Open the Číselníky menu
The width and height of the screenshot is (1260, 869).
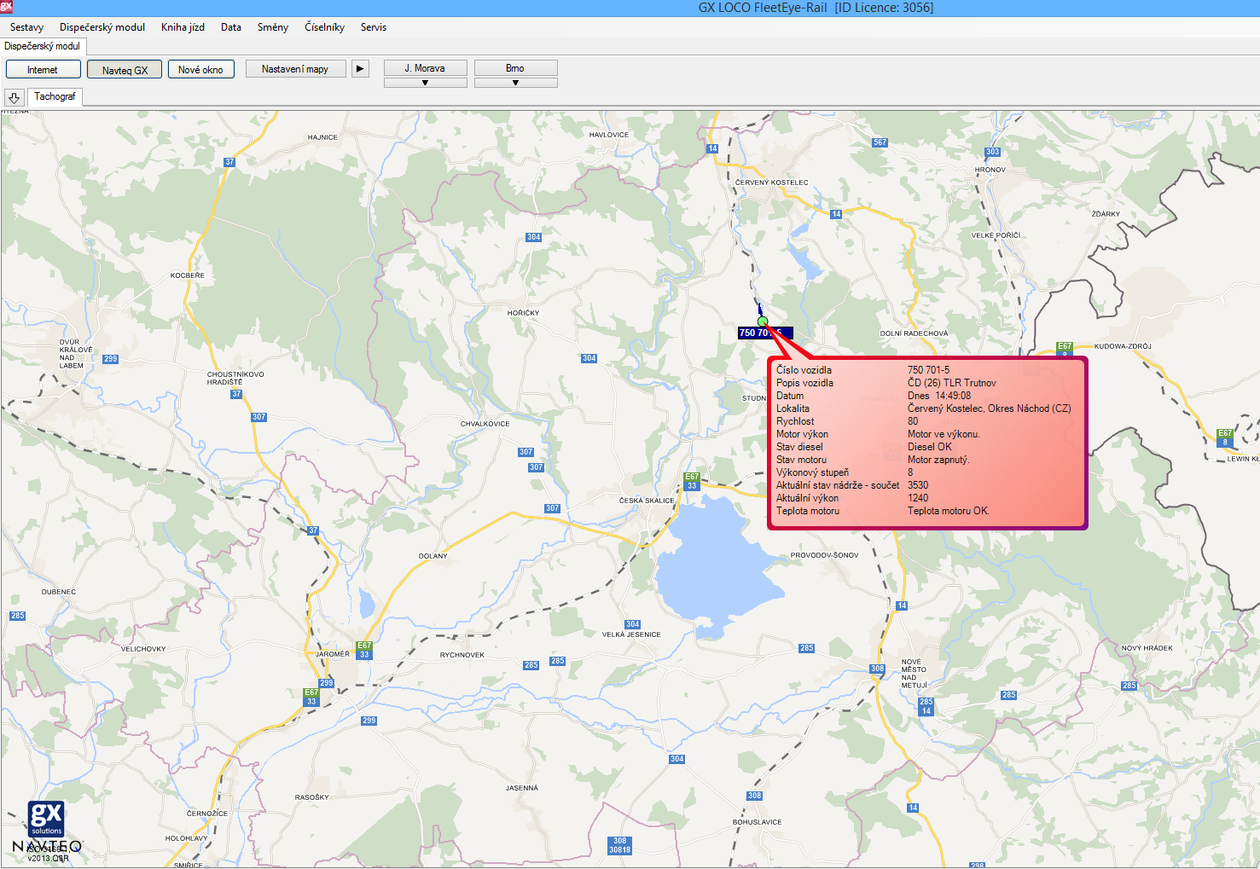pyautogui.click(x=325, y=27)
